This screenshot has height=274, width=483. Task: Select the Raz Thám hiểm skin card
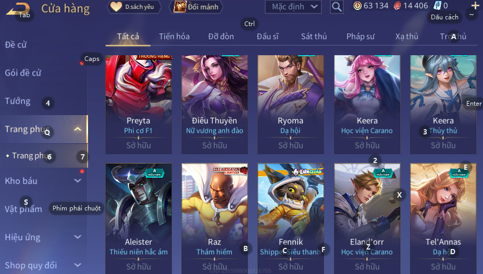click(x=215, y=219)
